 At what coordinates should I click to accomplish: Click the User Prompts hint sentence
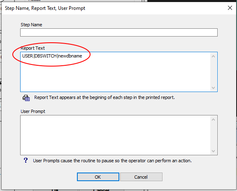coord(112,161)
